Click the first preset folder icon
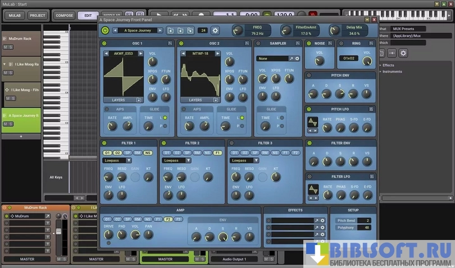Image resolution: width=455 pixels, height=268 pixels. 170,30
